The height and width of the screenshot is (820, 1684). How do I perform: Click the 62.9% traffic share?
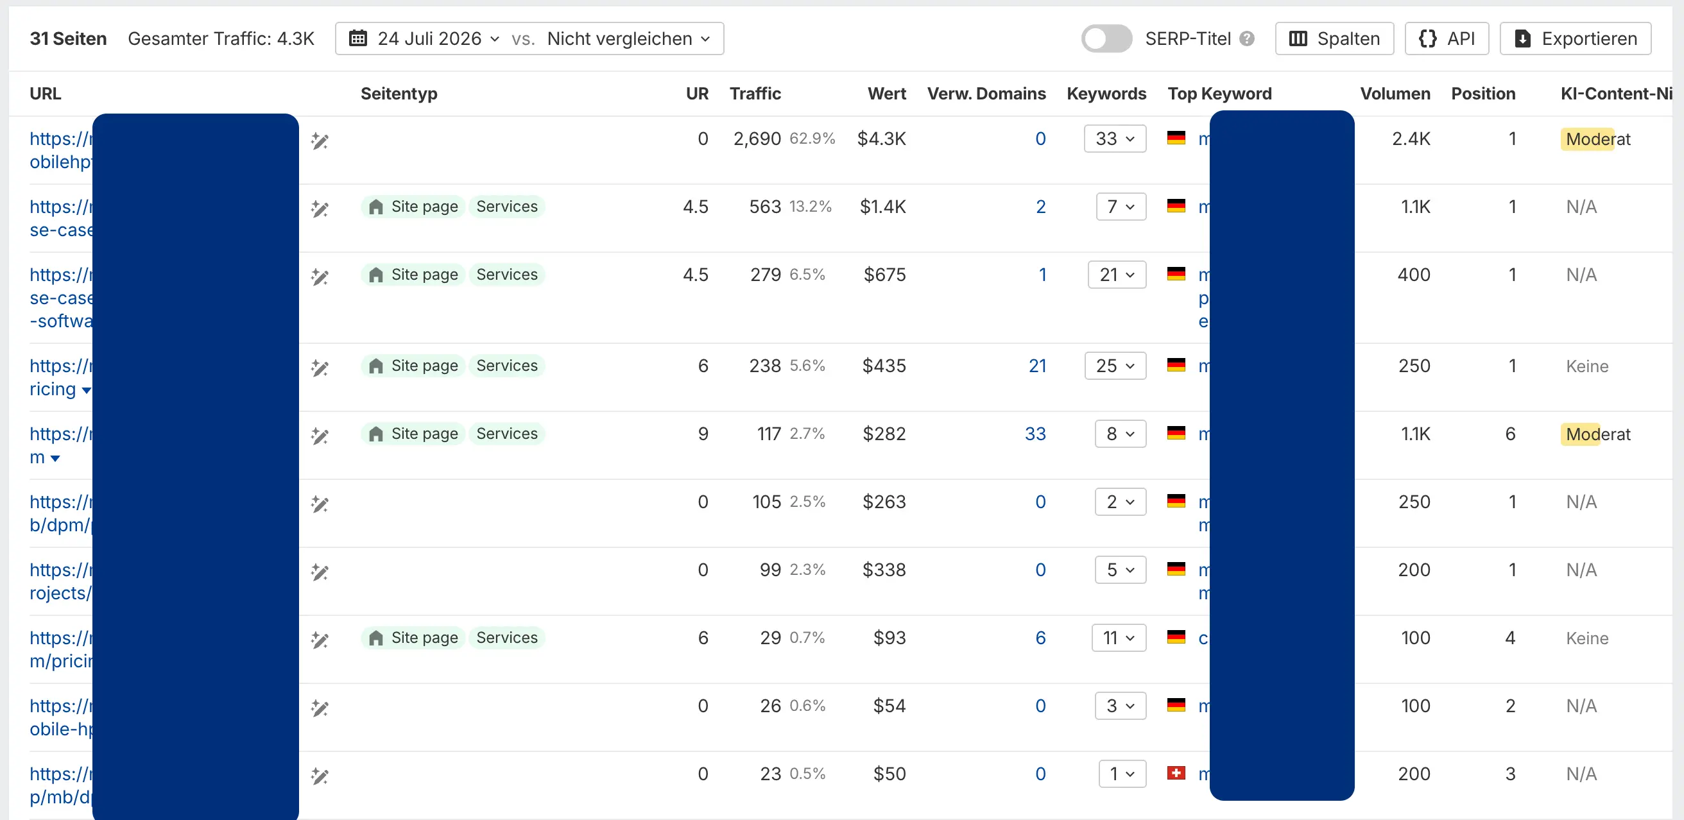click(x=812, y=139)
